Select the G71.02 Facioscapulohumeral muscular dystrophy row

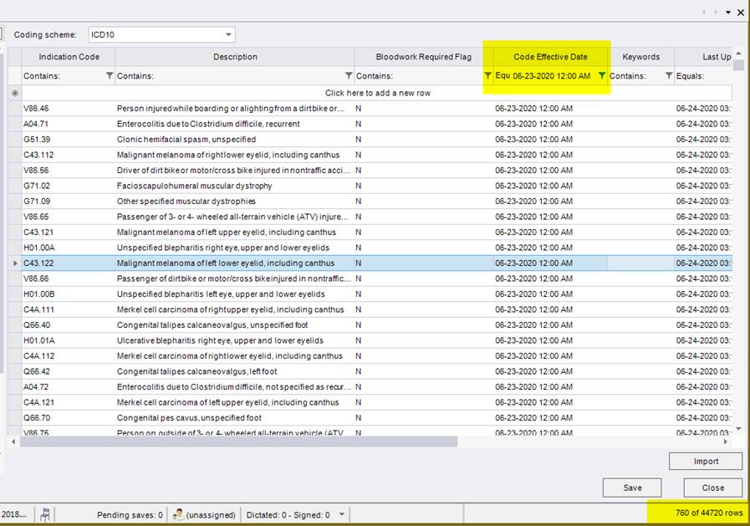194,186
